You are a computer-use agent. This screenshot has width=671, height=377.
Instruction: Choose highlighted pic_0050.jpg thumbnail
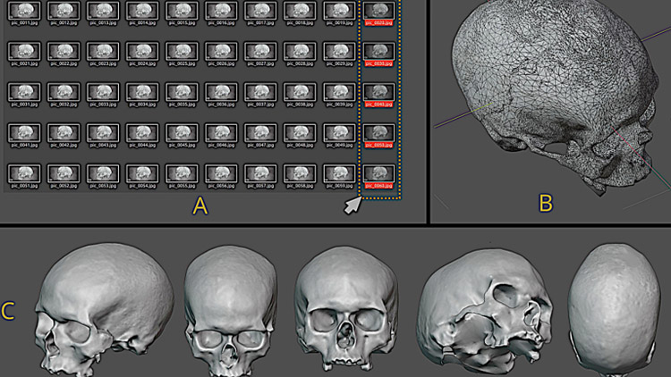(x=378, y=132)
